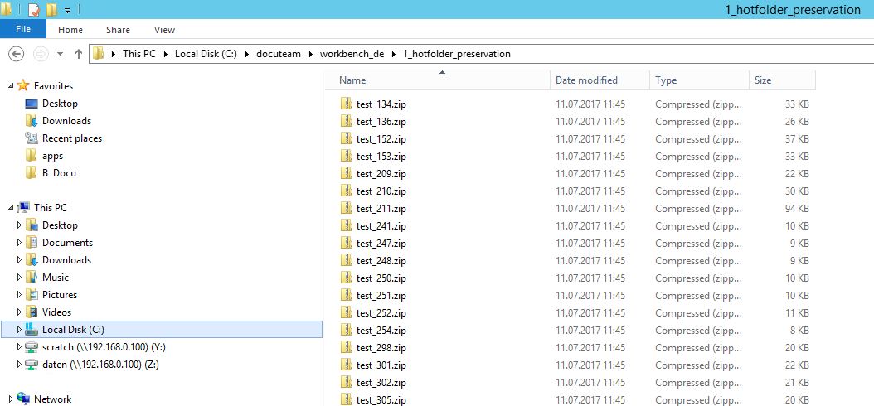Sort files by Size column header
Screen dimensions: 874x406
point(763,80)
